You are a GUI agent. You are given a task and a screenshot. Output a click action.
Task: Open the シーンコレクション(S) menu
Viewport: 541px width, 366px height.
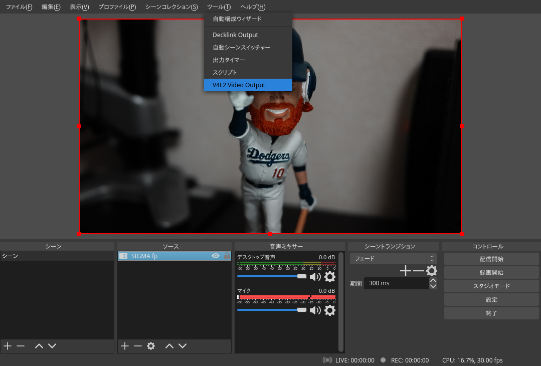click(171, 7)
